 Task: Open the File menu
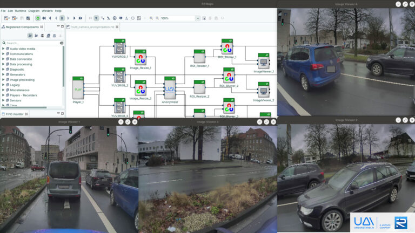coord(3,11)
